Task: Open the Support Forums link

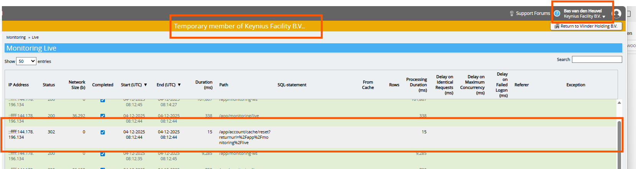Action: [533, 13]
